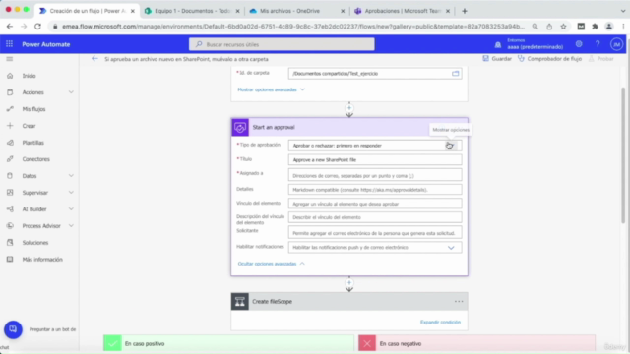Click Expandir condición link

pos(440,322)
